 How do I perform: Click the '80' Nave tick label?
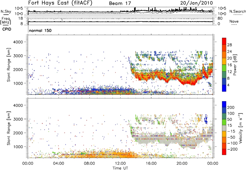[x=220, y=18]
